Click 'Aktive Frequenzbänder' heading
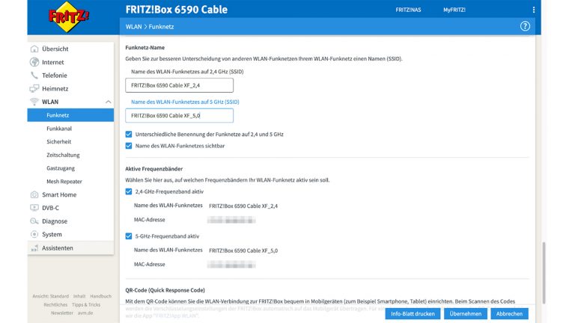The image size is (575, 323). click(154, 169)
